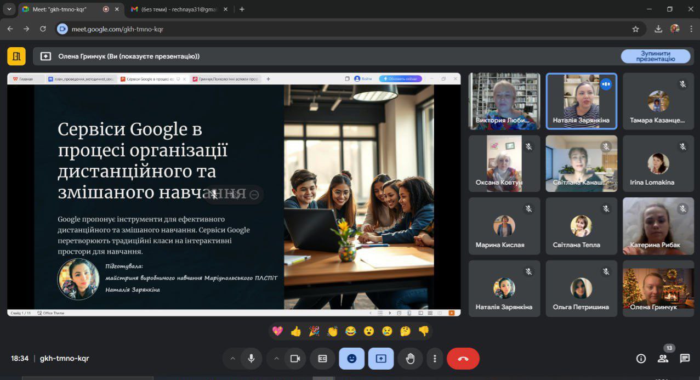
Task: Turn on closed captions
Action: pos(322,359)
